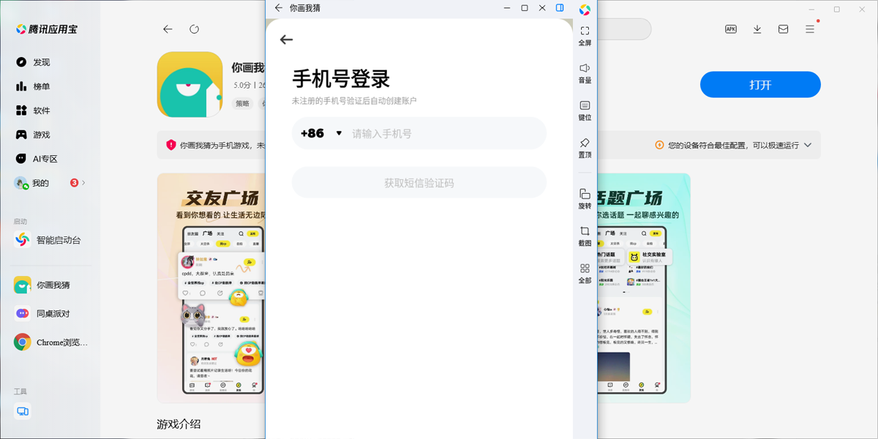The image size is (878, 439).
Task: Open country code +86 dropdown
Action: coord(321,133)
